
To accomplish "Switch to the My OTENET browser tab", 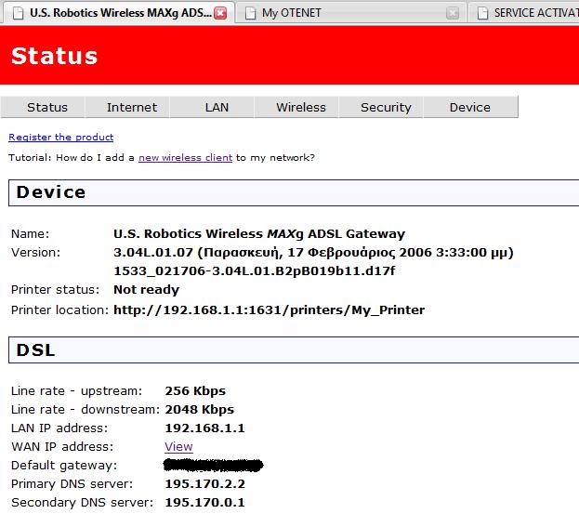I will (350, 13).
